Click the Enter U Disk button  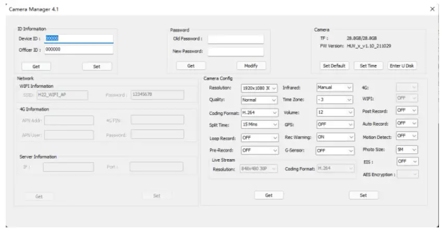(402, 66)
